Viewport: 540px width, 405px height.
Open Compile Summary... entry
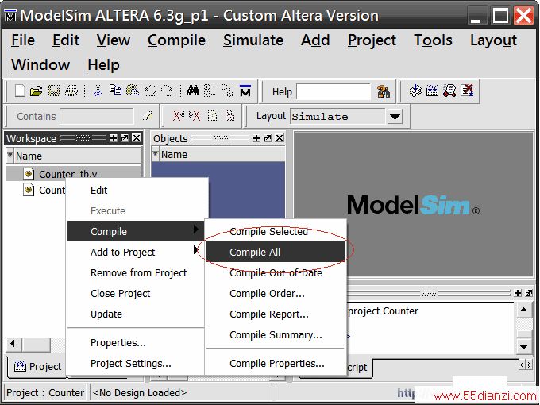276,335
